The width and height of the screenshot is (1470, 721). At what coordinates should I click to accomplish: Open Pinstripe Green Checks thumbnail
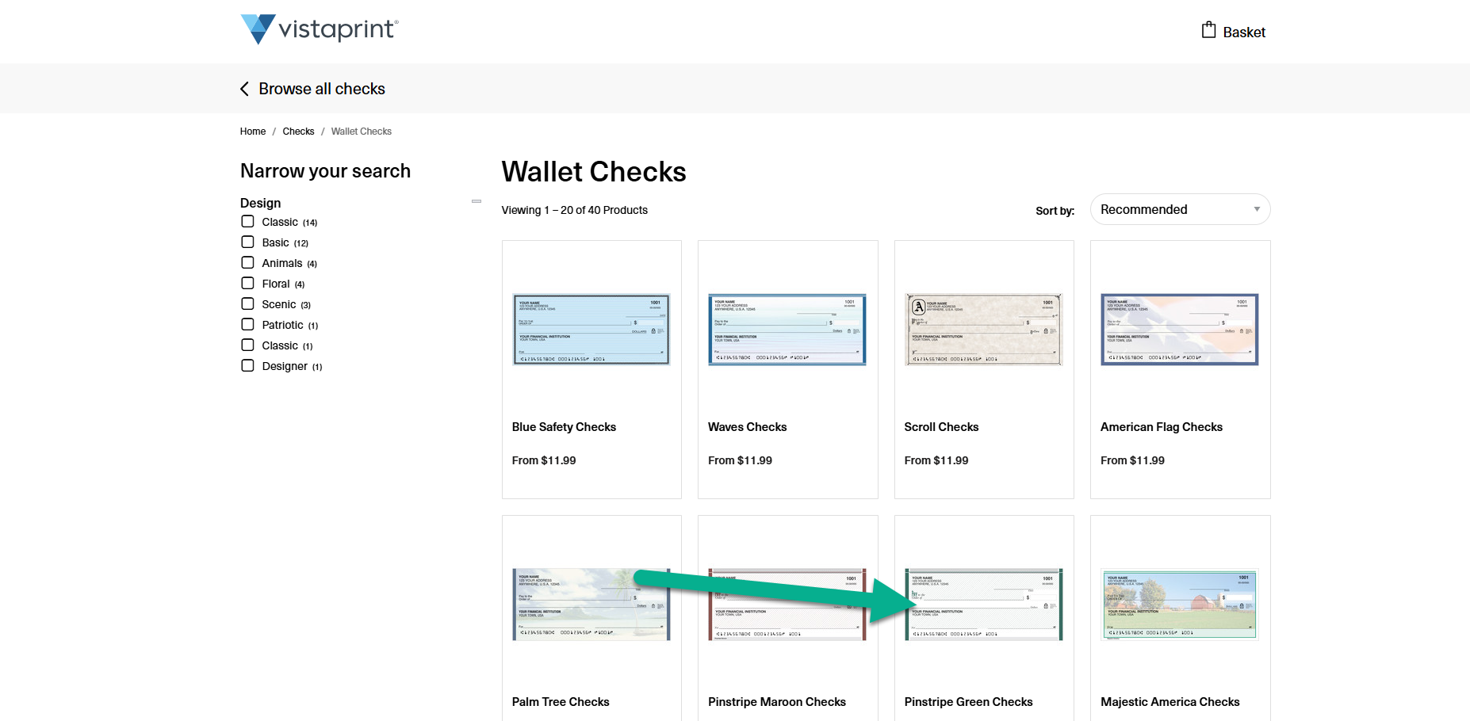click(984, 605)
